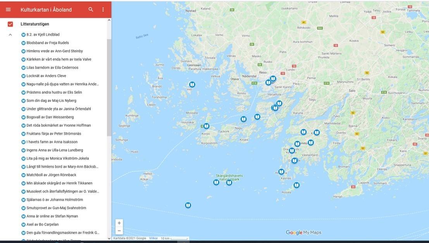Open the hamburger menu in the header
This screenshot has width=429, height=243.
pos(8,10)
